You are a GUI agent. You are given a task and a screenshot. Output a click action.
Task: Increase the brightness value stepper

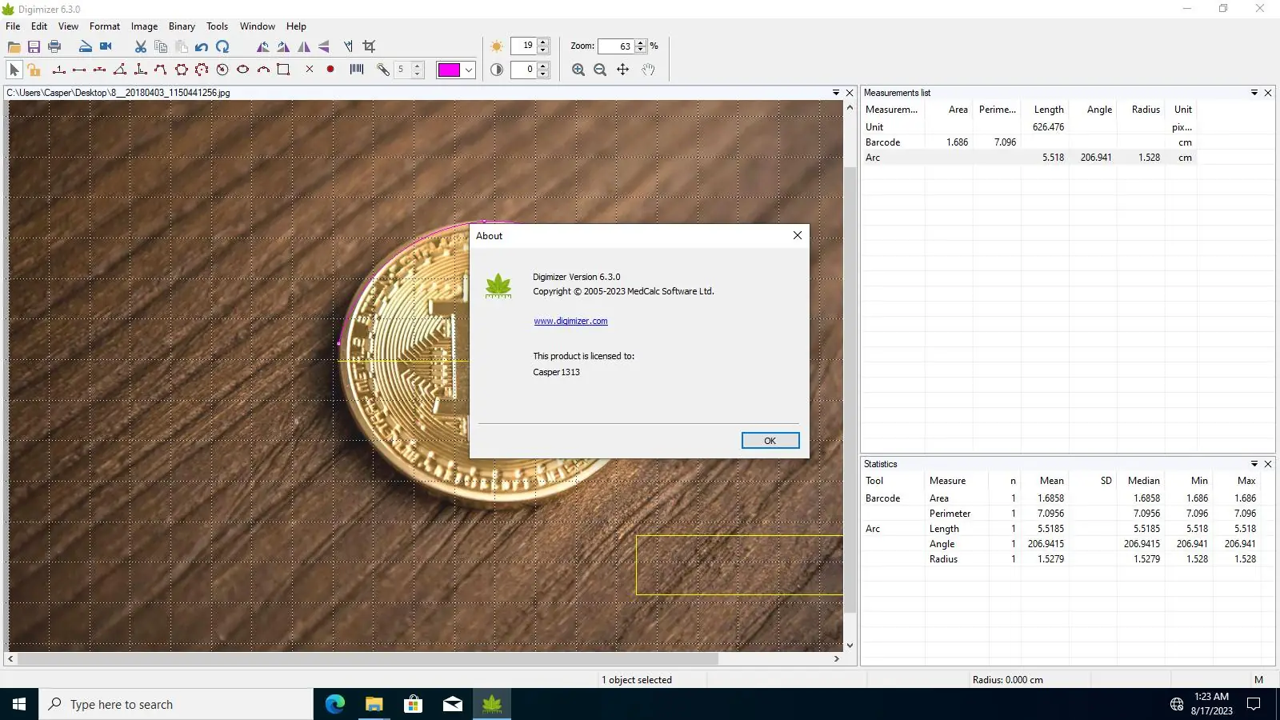tap(543, 42)
